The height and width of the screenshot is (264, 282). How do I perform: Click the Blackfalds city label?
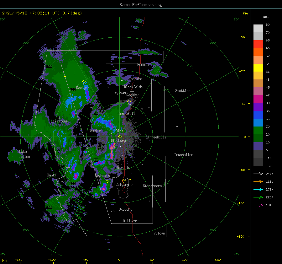point(133,87)
